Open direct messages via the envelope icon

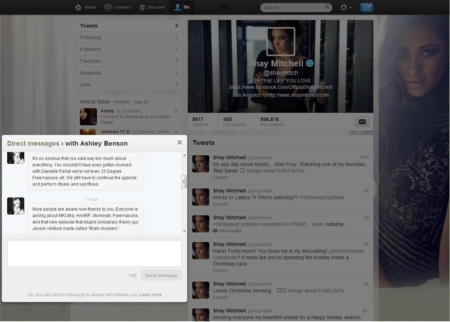pyautogui.click(x=361, y=122)
